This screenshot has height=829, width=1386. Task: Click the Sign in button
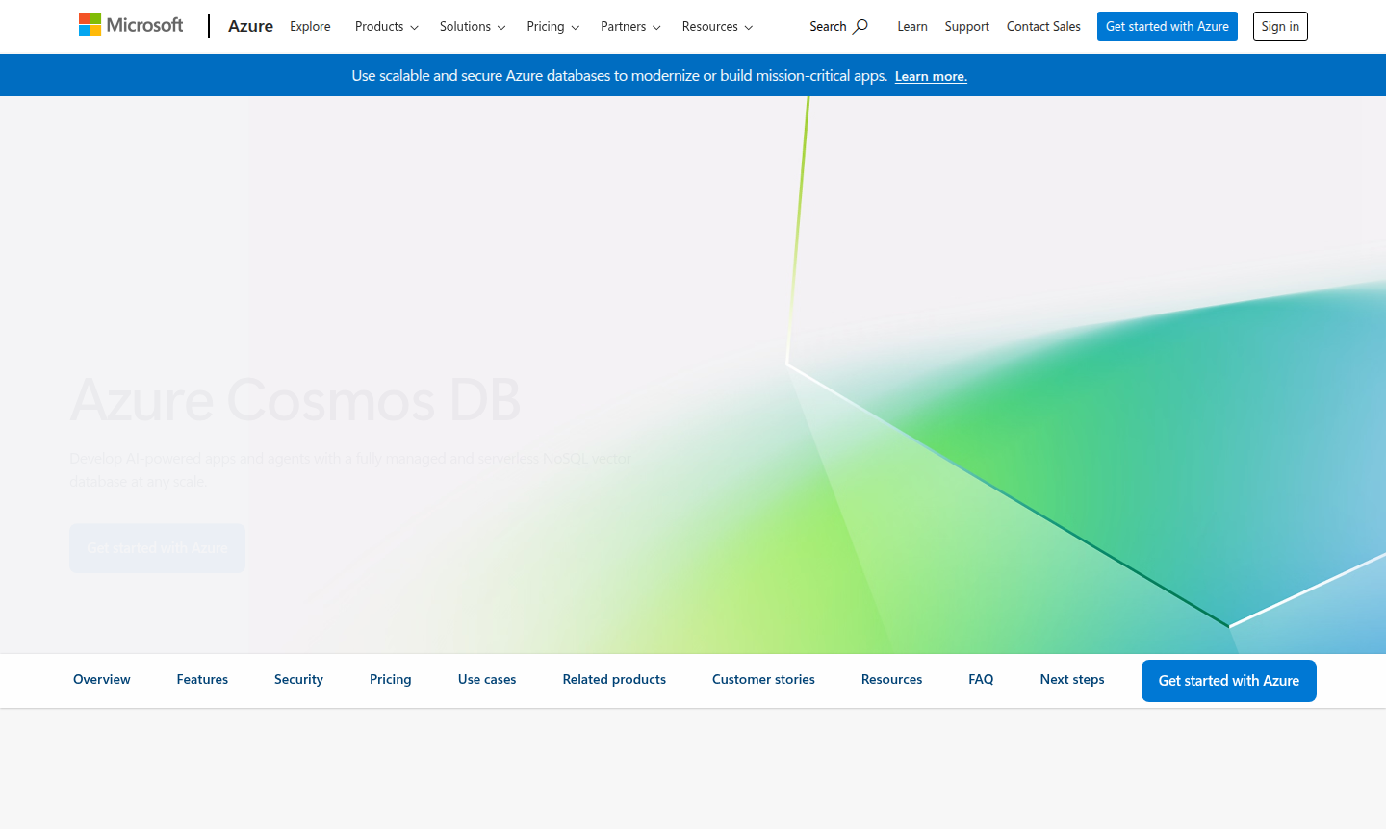tap(1280, 26)
